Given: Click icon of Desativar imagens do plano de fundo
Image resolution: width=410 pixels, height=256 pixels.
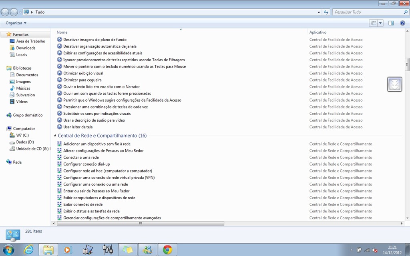Looking at the screenshot, I should 59,40.
